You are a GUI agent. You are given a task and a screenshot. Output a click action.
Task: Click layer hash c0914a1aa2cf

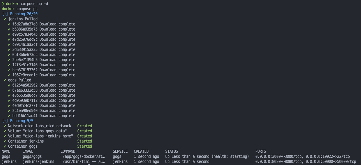25,44
